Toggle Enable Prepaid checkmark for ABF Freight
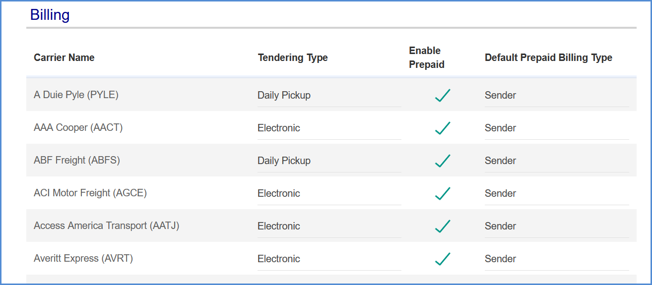This screenshot has width=652, height=285. tap(442, 161)
